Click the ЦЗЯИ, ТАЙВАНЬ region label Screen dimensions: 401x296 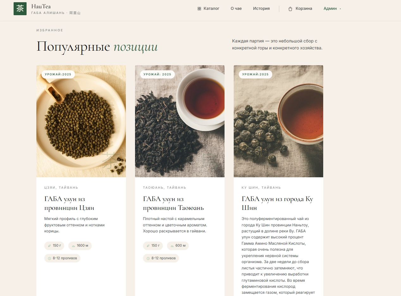tap(61, 188)
